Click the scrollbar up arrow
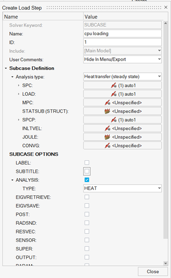171x278 pixels. click(x=165, y=23)
